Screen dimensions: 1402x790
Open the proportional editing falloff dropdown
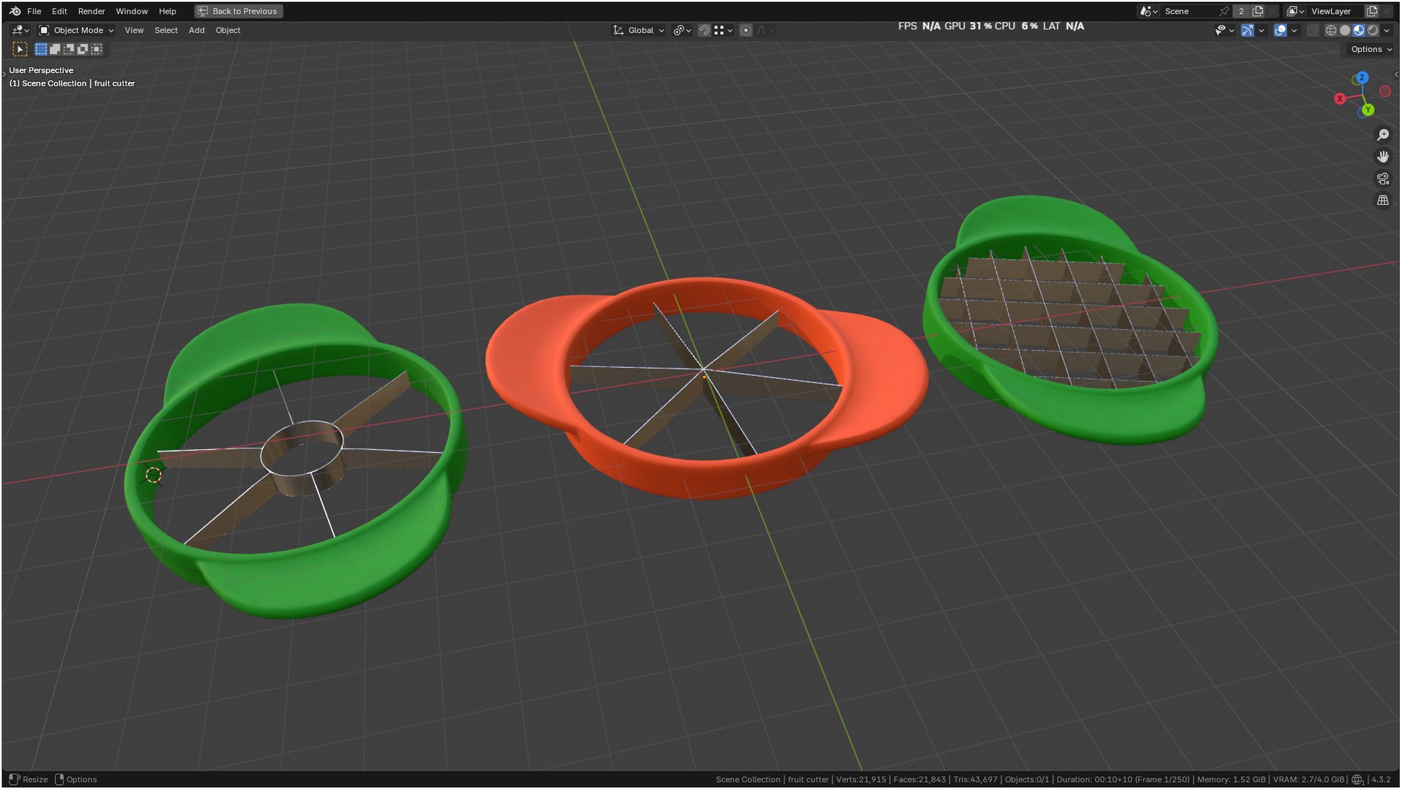click(x=765, y=30)
